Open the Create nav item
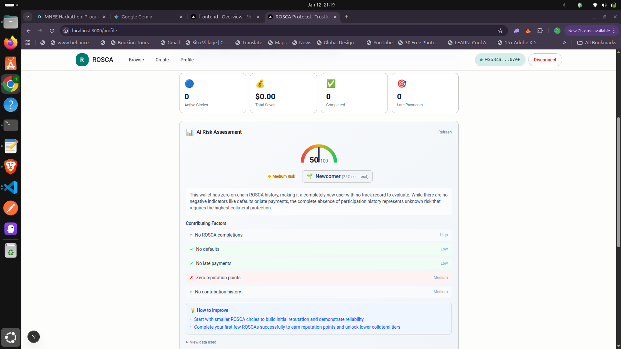The height and width of the screenshot is (349, 621). pyautogui.click(x=162, y=60)
